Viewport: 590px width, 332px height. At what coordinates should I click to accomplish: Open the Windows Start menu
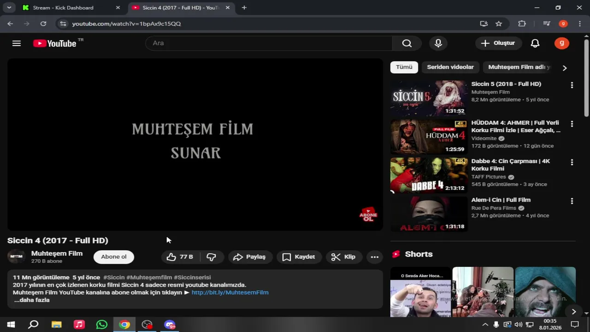coord(11,325)
